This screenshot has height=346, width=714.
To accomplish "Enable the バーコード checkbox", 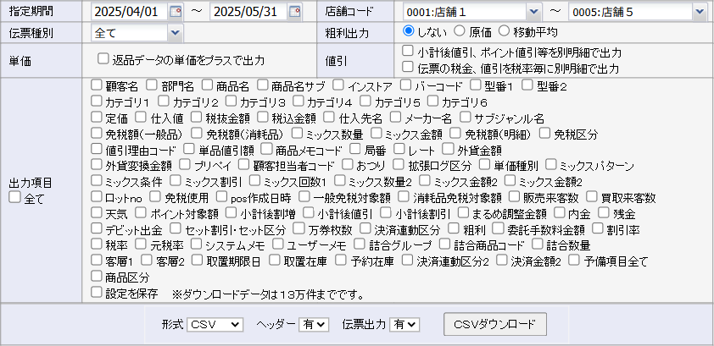I will [405, 85].
